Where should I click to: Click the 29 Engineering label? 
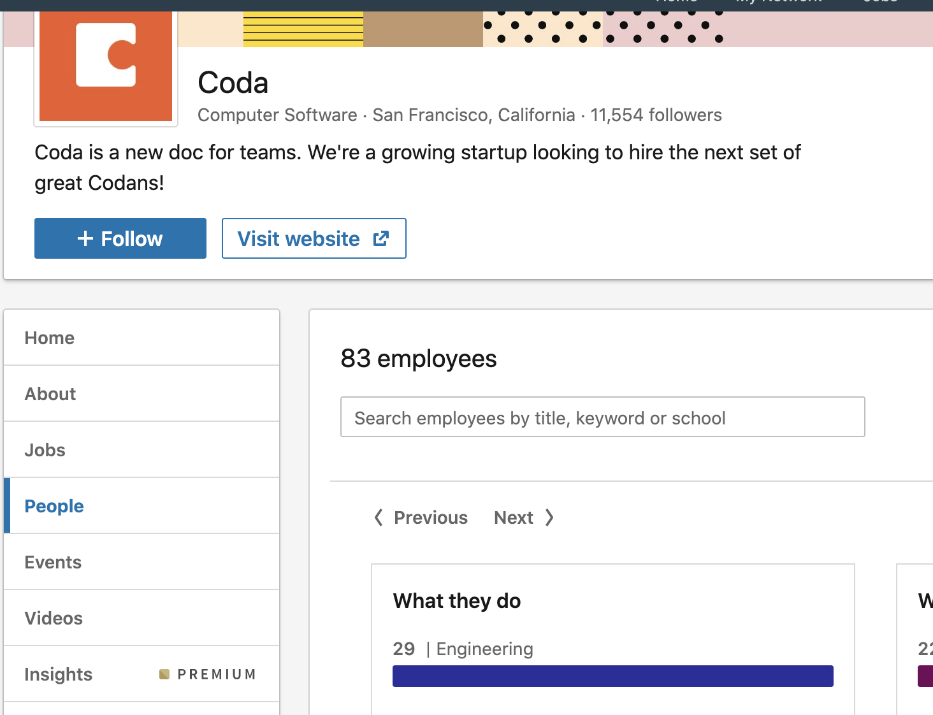click(463, 649)
